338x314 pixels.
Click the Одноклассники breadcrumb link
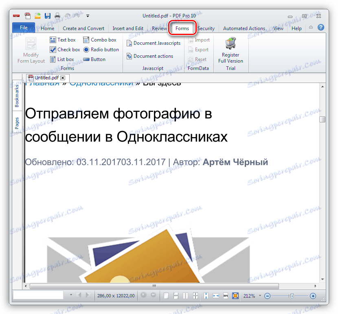pos(101,84)
